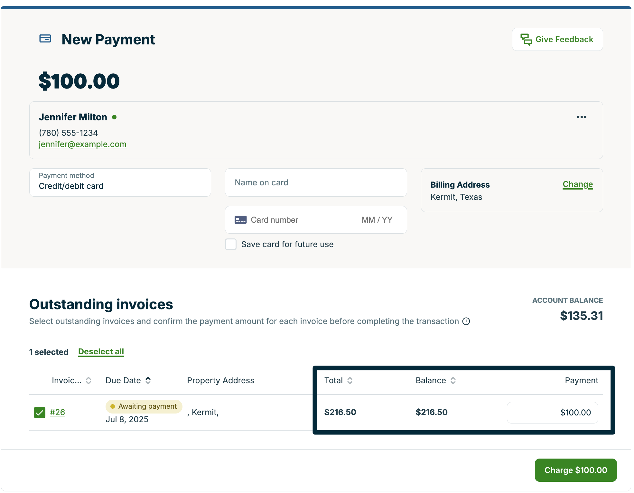Image resolution: width=634 pixels, height=493 pixels.
Task: Open invoice #26 details
Action: 57,412
